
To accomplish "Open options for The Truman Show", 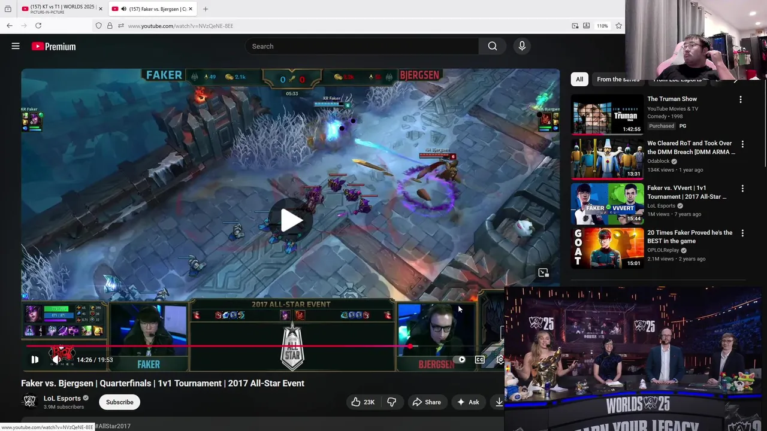I will 740,99.
